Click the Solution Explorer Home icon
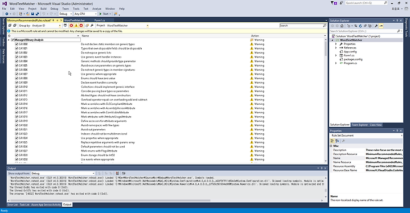 pos(342,26)
